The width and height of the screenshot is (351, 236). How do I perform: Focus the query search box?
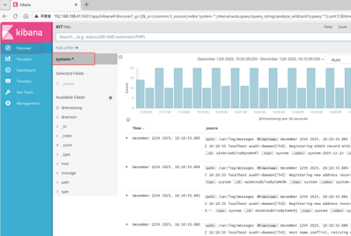click(203, 37)
